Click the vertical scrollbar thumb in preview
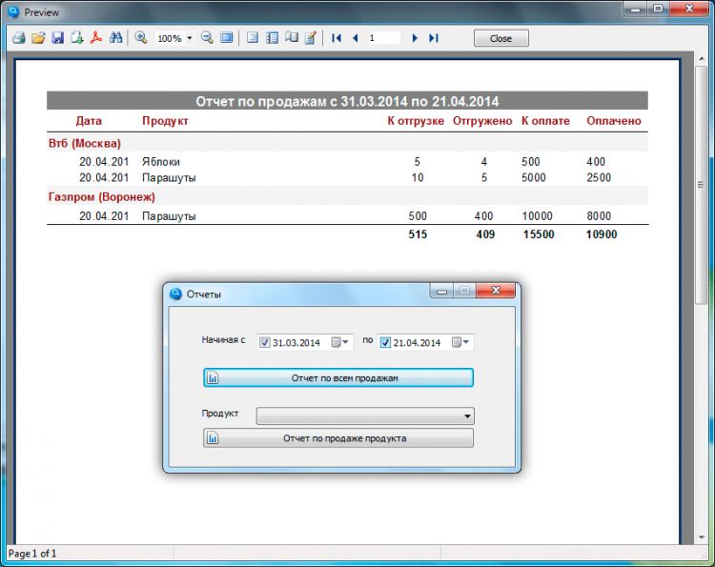 [x=702, y=185]
